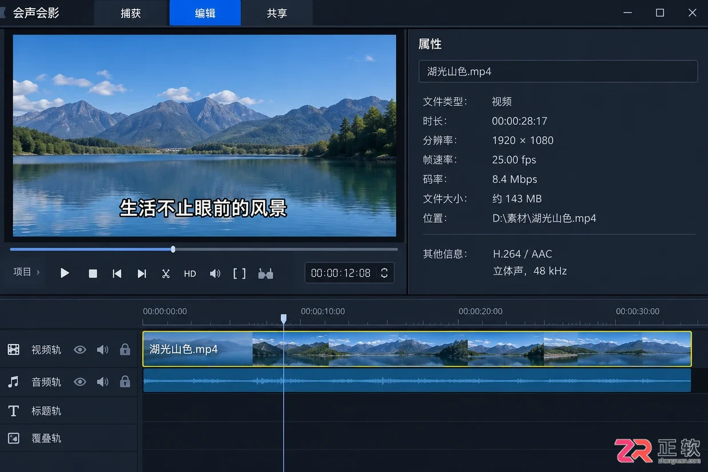Click the file name field 湖光山色.mp4
The height and width of the screenshot is (472, 708).
558,72
